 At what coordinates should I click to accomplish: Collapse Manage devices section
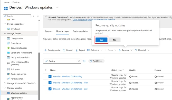(x=5, y=33)
